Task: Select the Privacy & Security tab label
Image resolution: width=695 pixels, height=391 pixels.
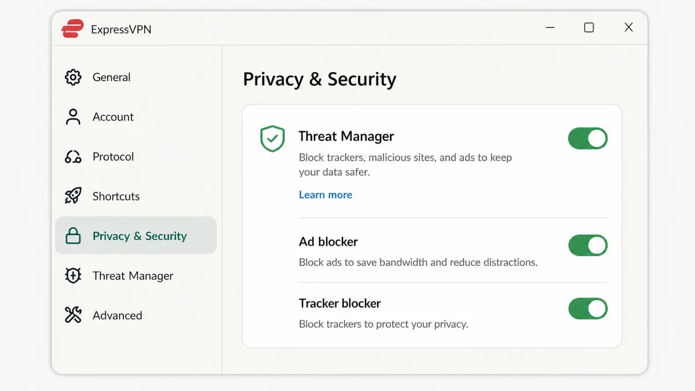Action: 140,236
